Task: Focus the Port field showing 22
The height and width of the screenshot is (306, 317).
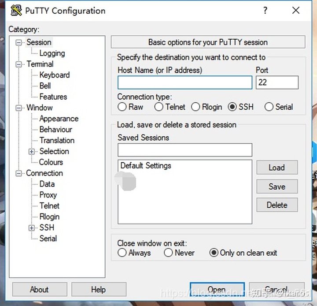Action: 277,82
